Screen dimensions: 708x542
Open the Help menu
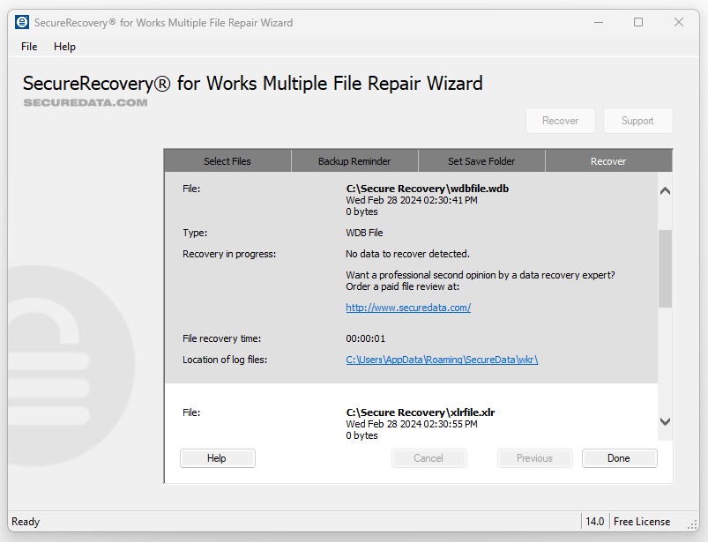click(64, 47)
